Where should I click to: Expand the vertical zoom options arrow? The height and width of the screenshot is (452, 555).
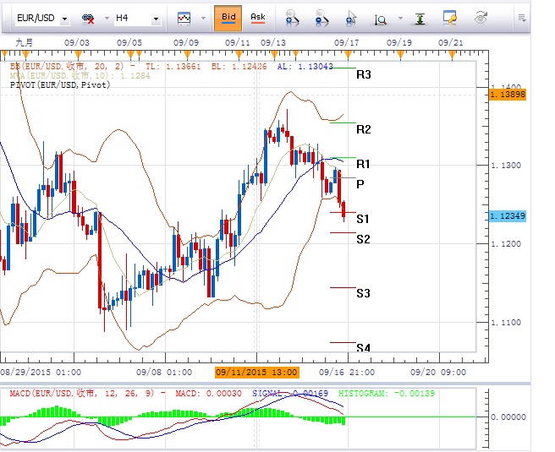(400, 18)
